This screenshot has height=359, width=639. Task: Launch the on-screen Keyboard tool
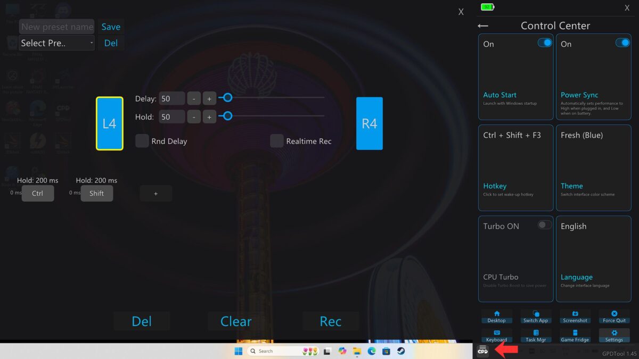pos(496,335)
